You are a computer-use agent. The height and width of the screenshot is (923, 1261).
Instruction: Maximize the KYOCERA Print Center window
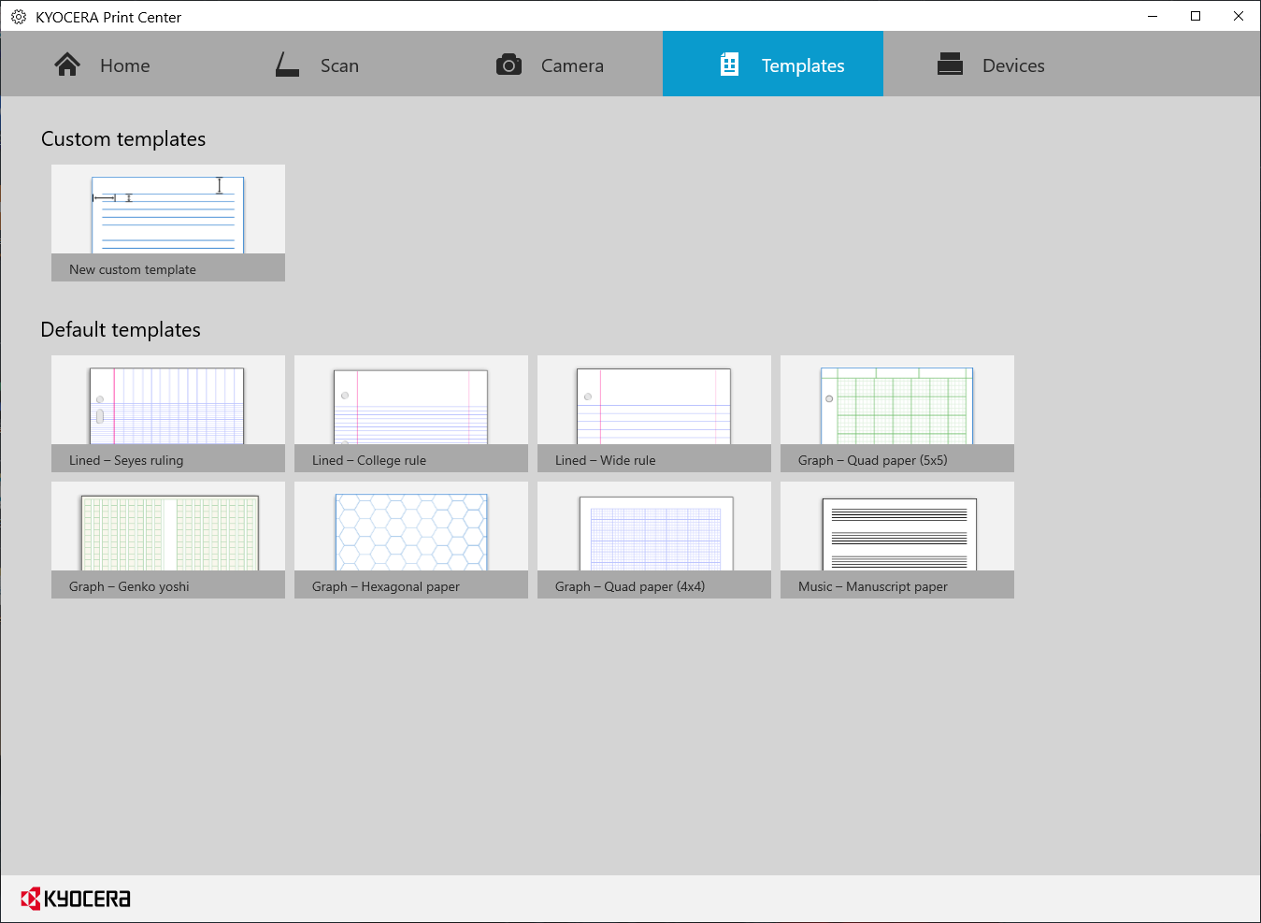[x=1196, y=16]
